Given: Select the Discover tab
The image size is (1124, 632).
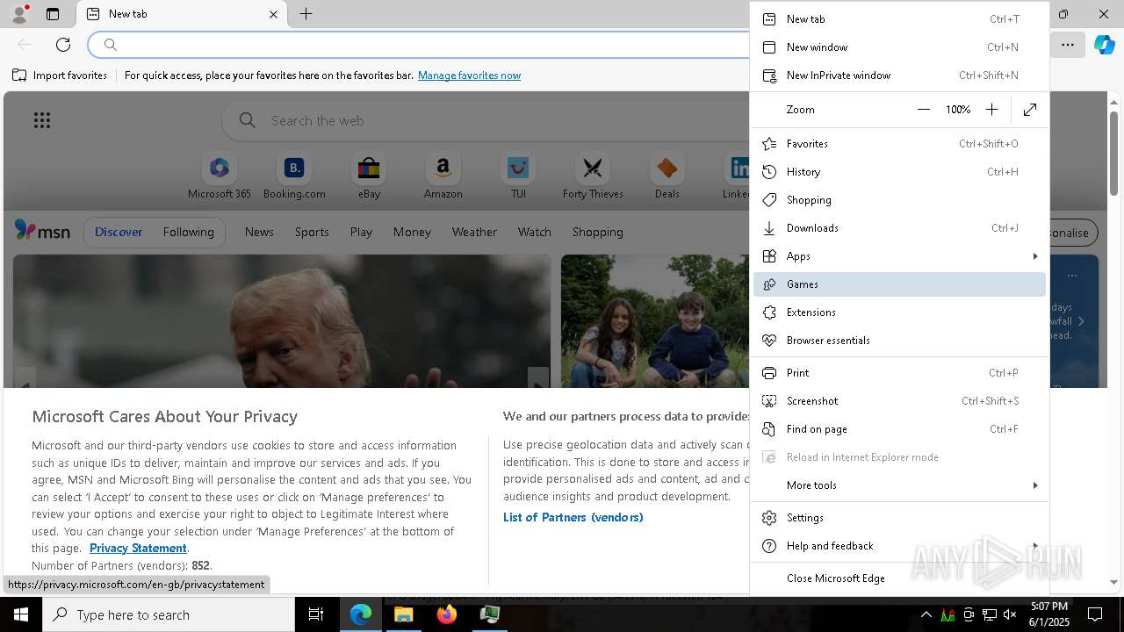Looking at the screenshot, I should pyautogui.click(x=119, y=232).
